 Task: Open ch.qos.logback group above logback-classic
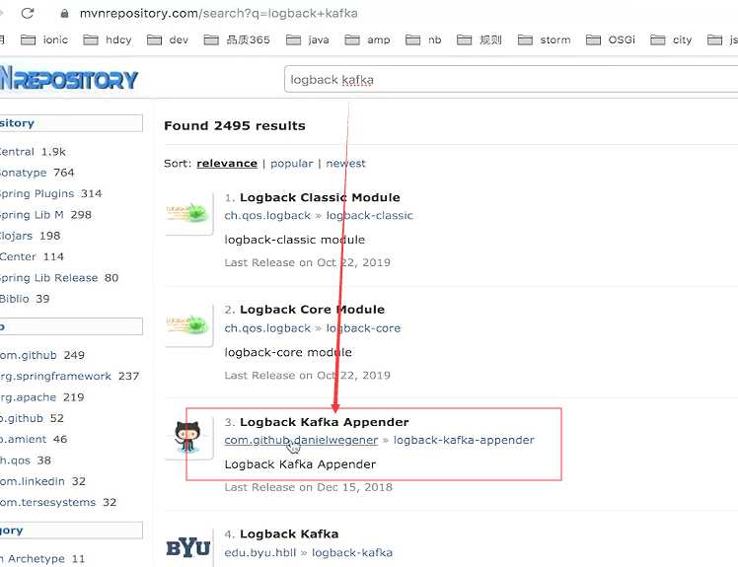click(x=267, y=216)
